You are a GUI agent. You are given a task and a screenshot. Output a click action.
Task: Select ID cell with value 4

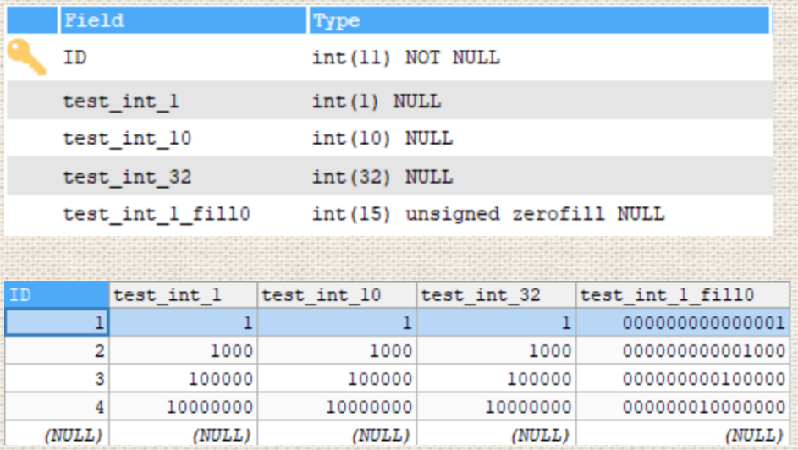[x=57, y=407]
